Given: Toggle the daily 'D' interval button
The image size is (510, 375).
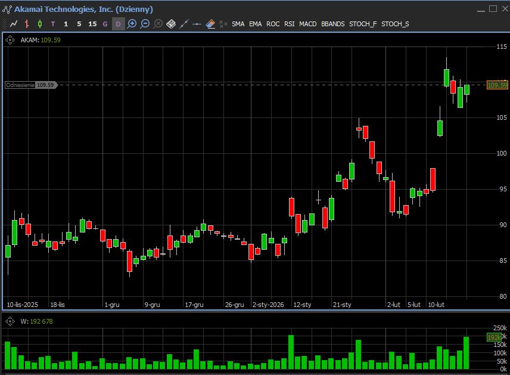Looking at the screenshot, I should pyautogui.click(x=118, y=24).
